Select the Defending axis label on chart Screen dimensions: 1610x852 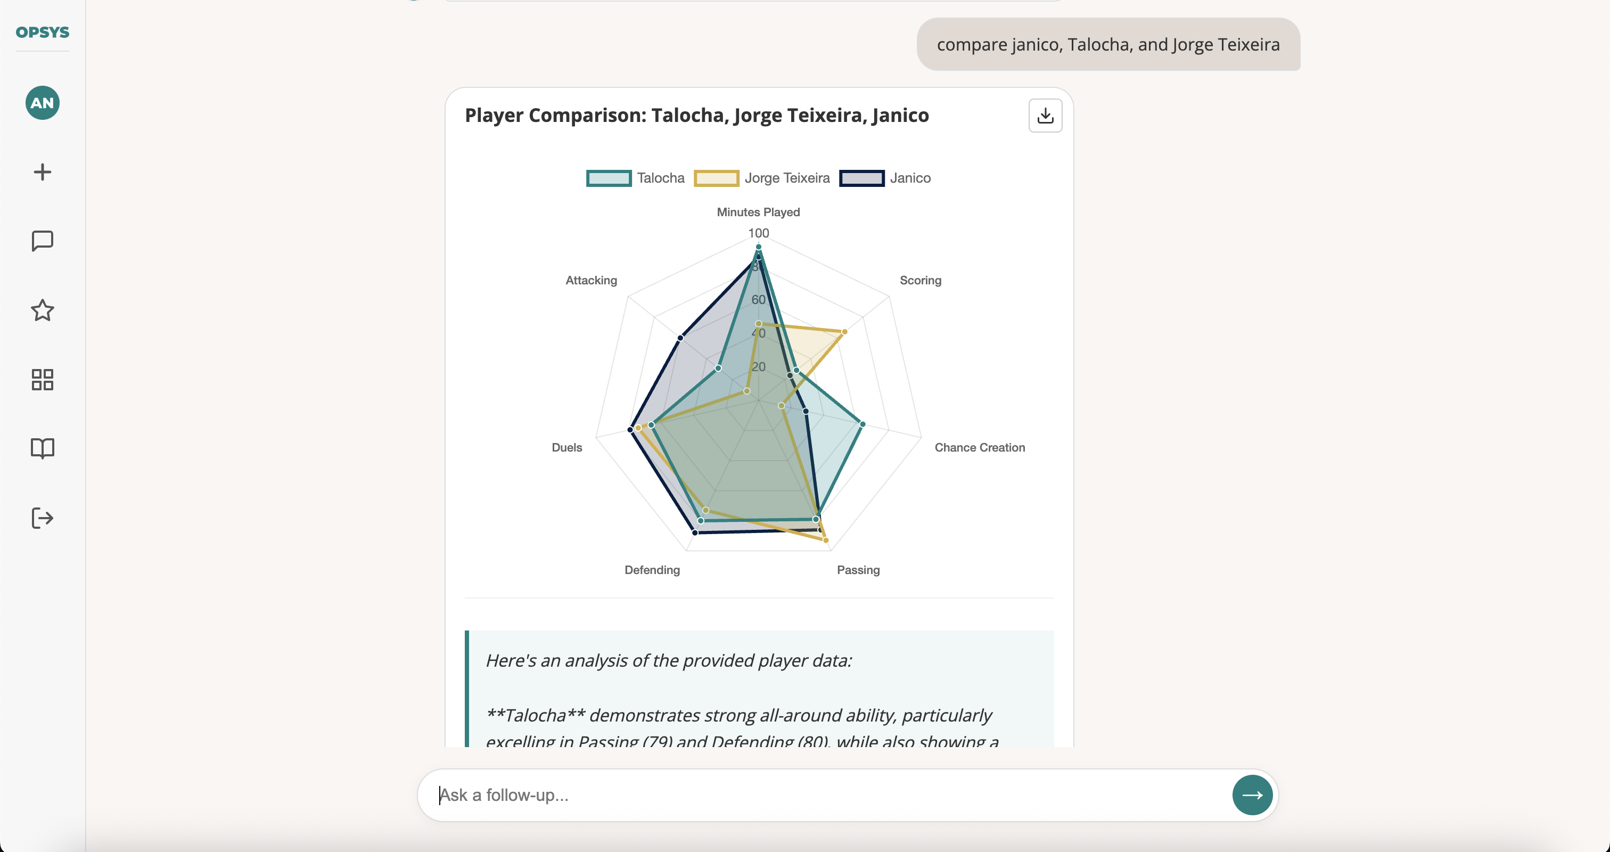(x=651, y=569)
